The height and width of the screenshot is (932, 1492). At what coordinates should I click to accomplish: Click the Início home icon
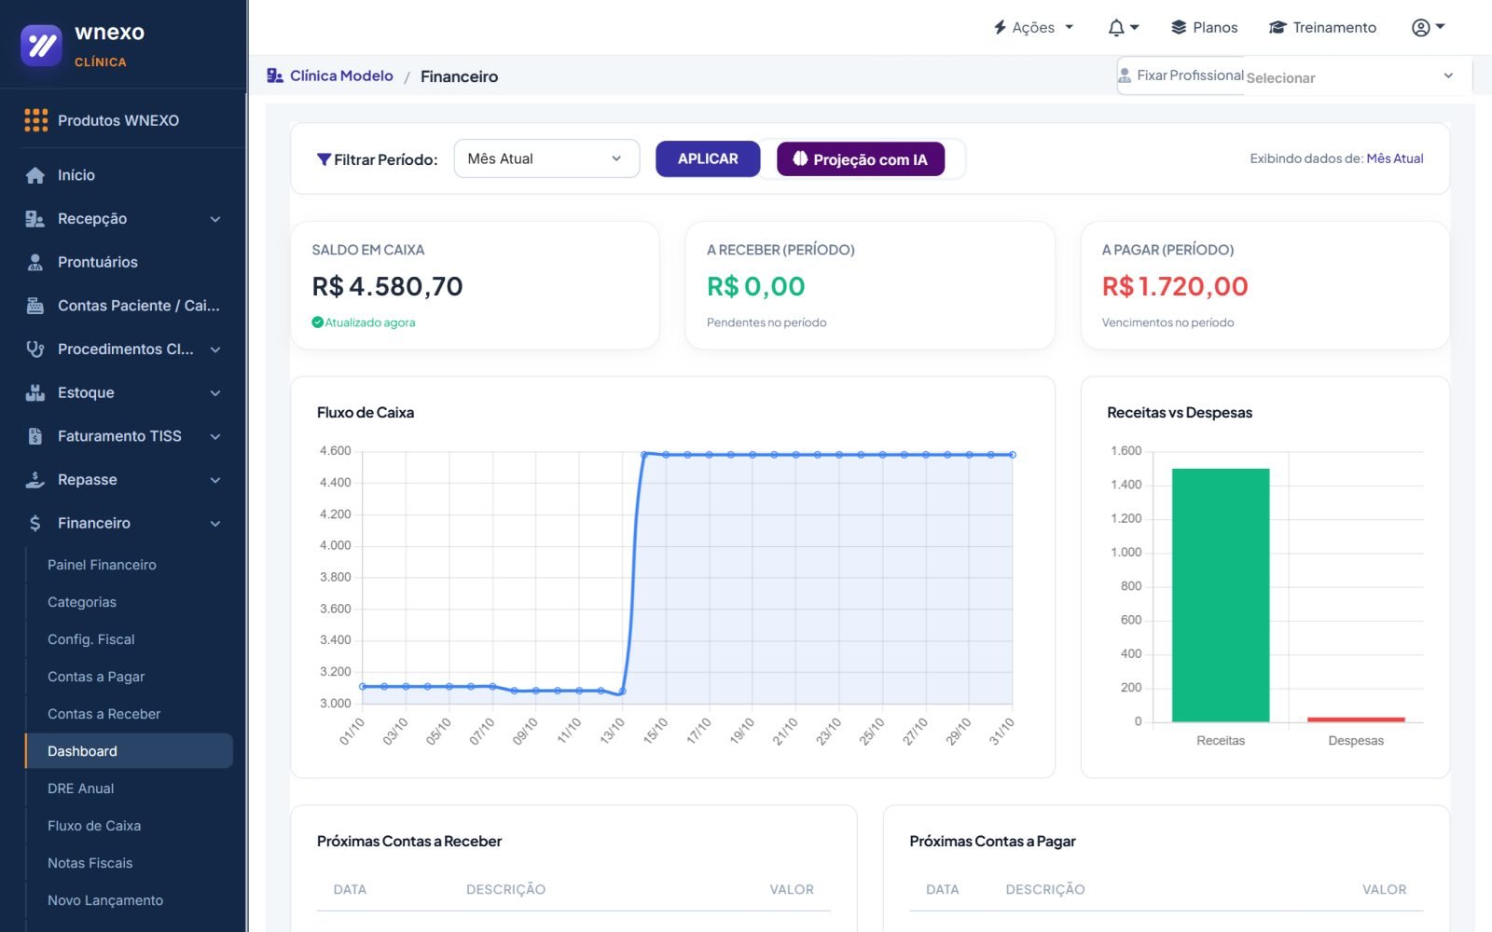pos(35,175)
